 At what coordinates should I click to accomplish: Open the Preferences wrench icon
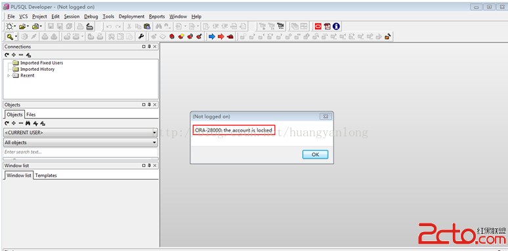tap(141, 37)
